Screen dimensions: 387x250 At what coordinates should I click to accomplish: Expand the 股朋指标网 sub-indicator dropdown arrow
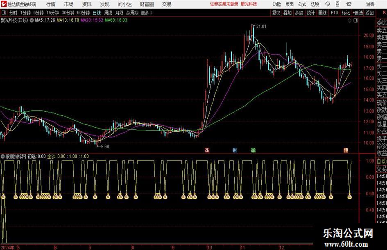pyautogui.click(x=3, y=156)
